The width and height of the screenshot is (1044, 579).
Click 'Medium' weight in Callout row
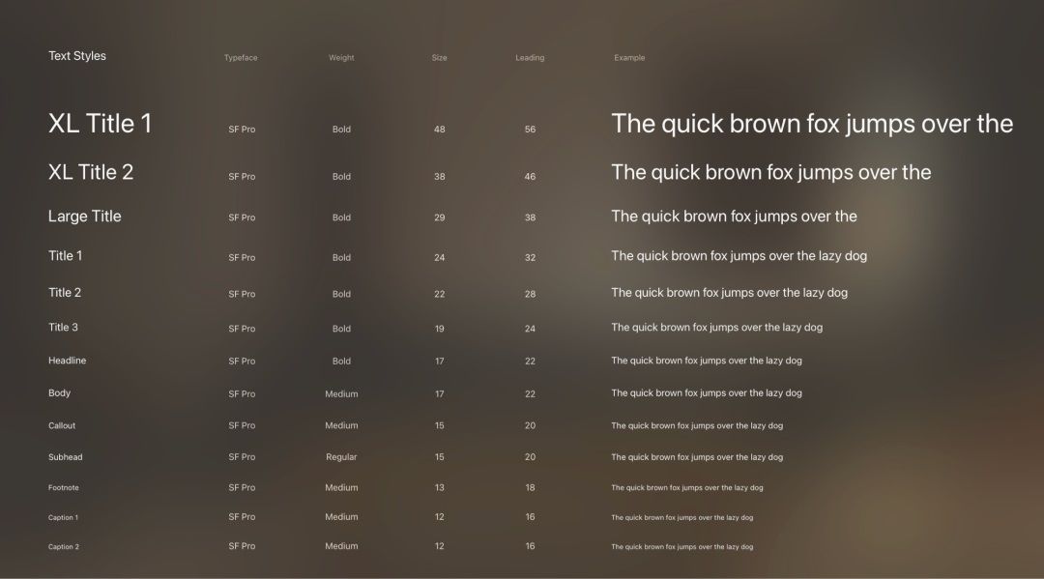coord(341,425)
